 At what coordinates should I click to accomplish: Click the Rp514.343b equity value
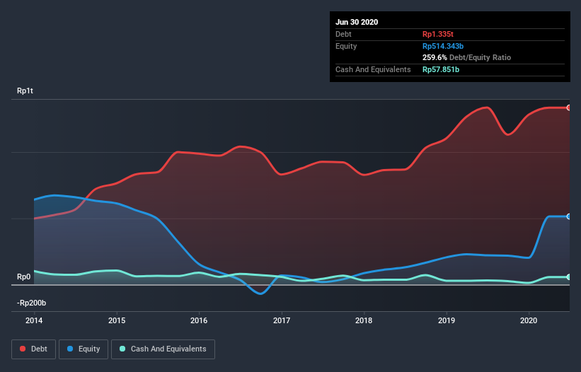(443, 46)
